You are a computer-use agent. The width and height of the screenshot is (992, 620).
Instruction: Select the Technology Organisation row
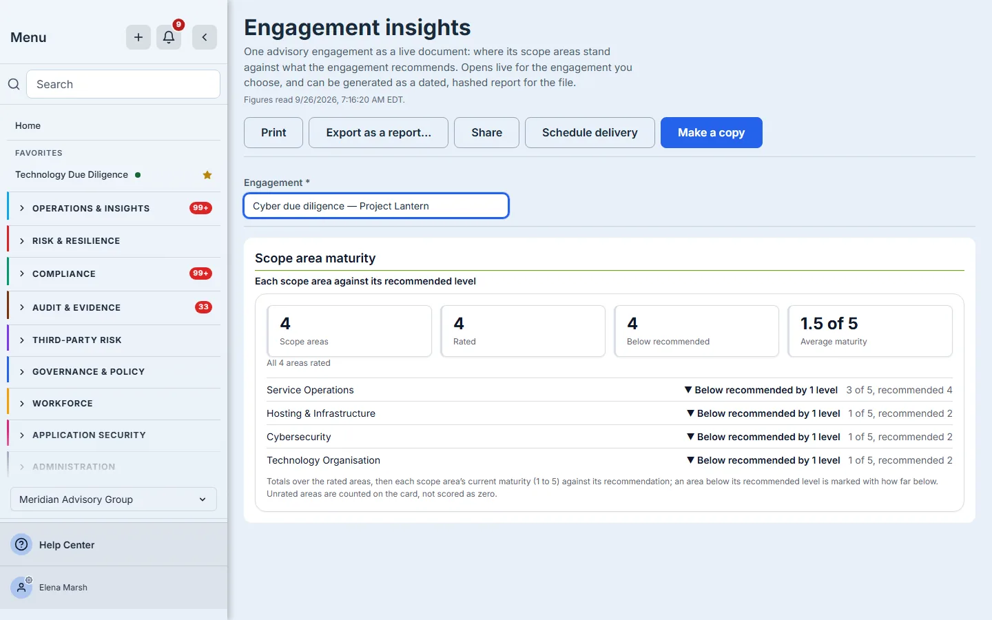(x=610, y=460)
